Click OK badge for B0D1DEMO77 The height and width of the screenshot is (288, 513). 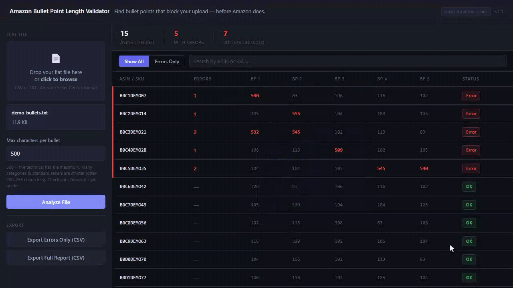469,278
